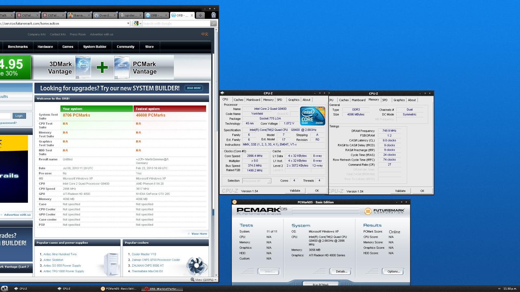This screenshot has height=292, width=520.
Task: Select SPD tab in CPU-Z CPU window
Action: 279,100
